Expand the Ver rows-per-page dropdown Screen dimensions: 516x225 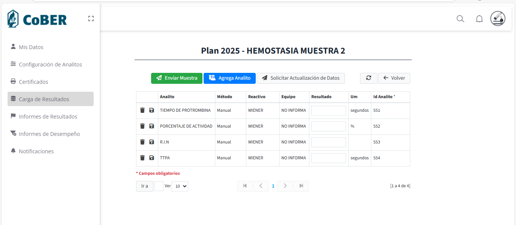coord(179,186)
